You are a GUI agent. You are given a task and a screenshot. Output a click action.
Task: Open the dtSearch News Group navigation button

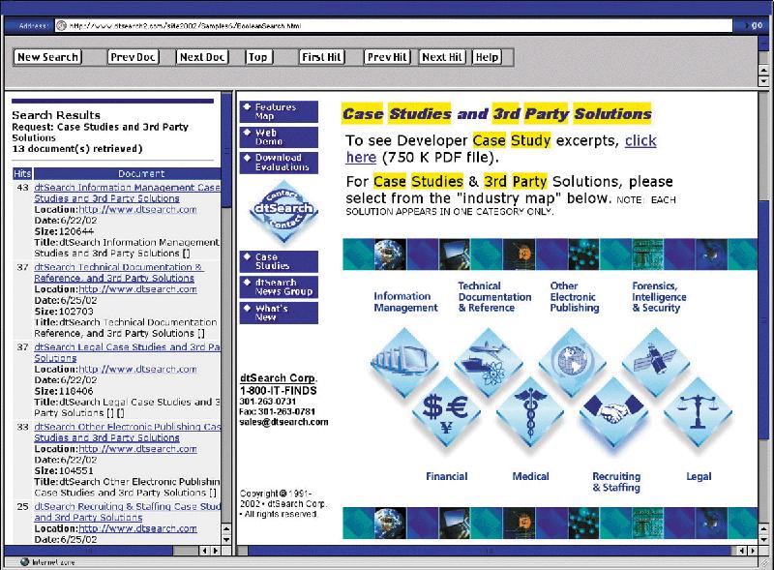pyautogui.click(x=279, y=287)
